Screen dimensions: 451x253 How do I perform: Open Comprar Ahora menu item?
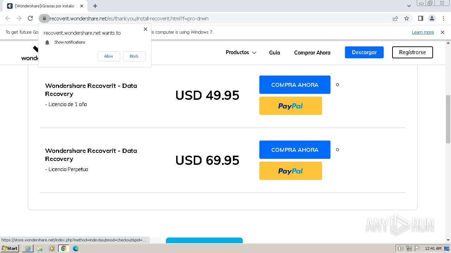[312, 52]
